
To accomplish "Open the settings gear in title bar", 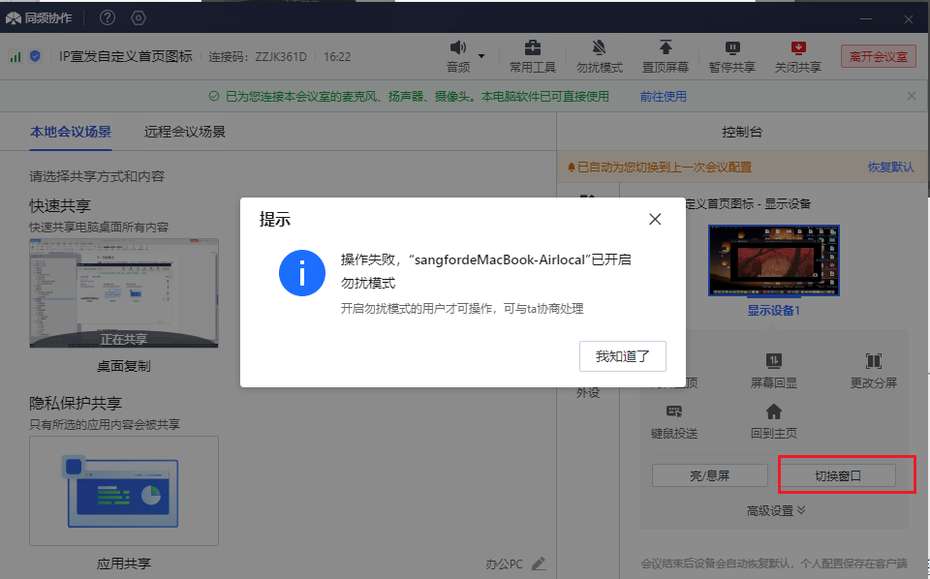I will pyautogui.click(x=138, y=17).
